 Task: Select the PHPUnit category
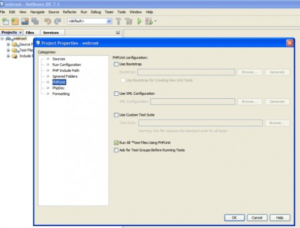tap(59, 82)
